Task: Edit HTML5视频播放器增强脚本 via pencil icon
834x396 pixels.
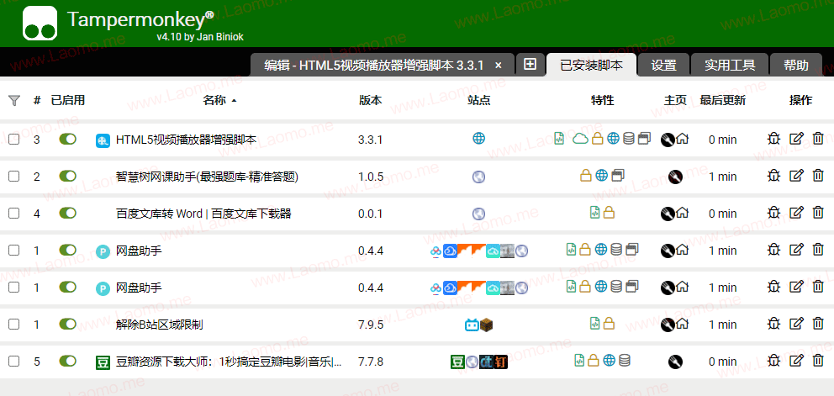Action: pos(795,139)
